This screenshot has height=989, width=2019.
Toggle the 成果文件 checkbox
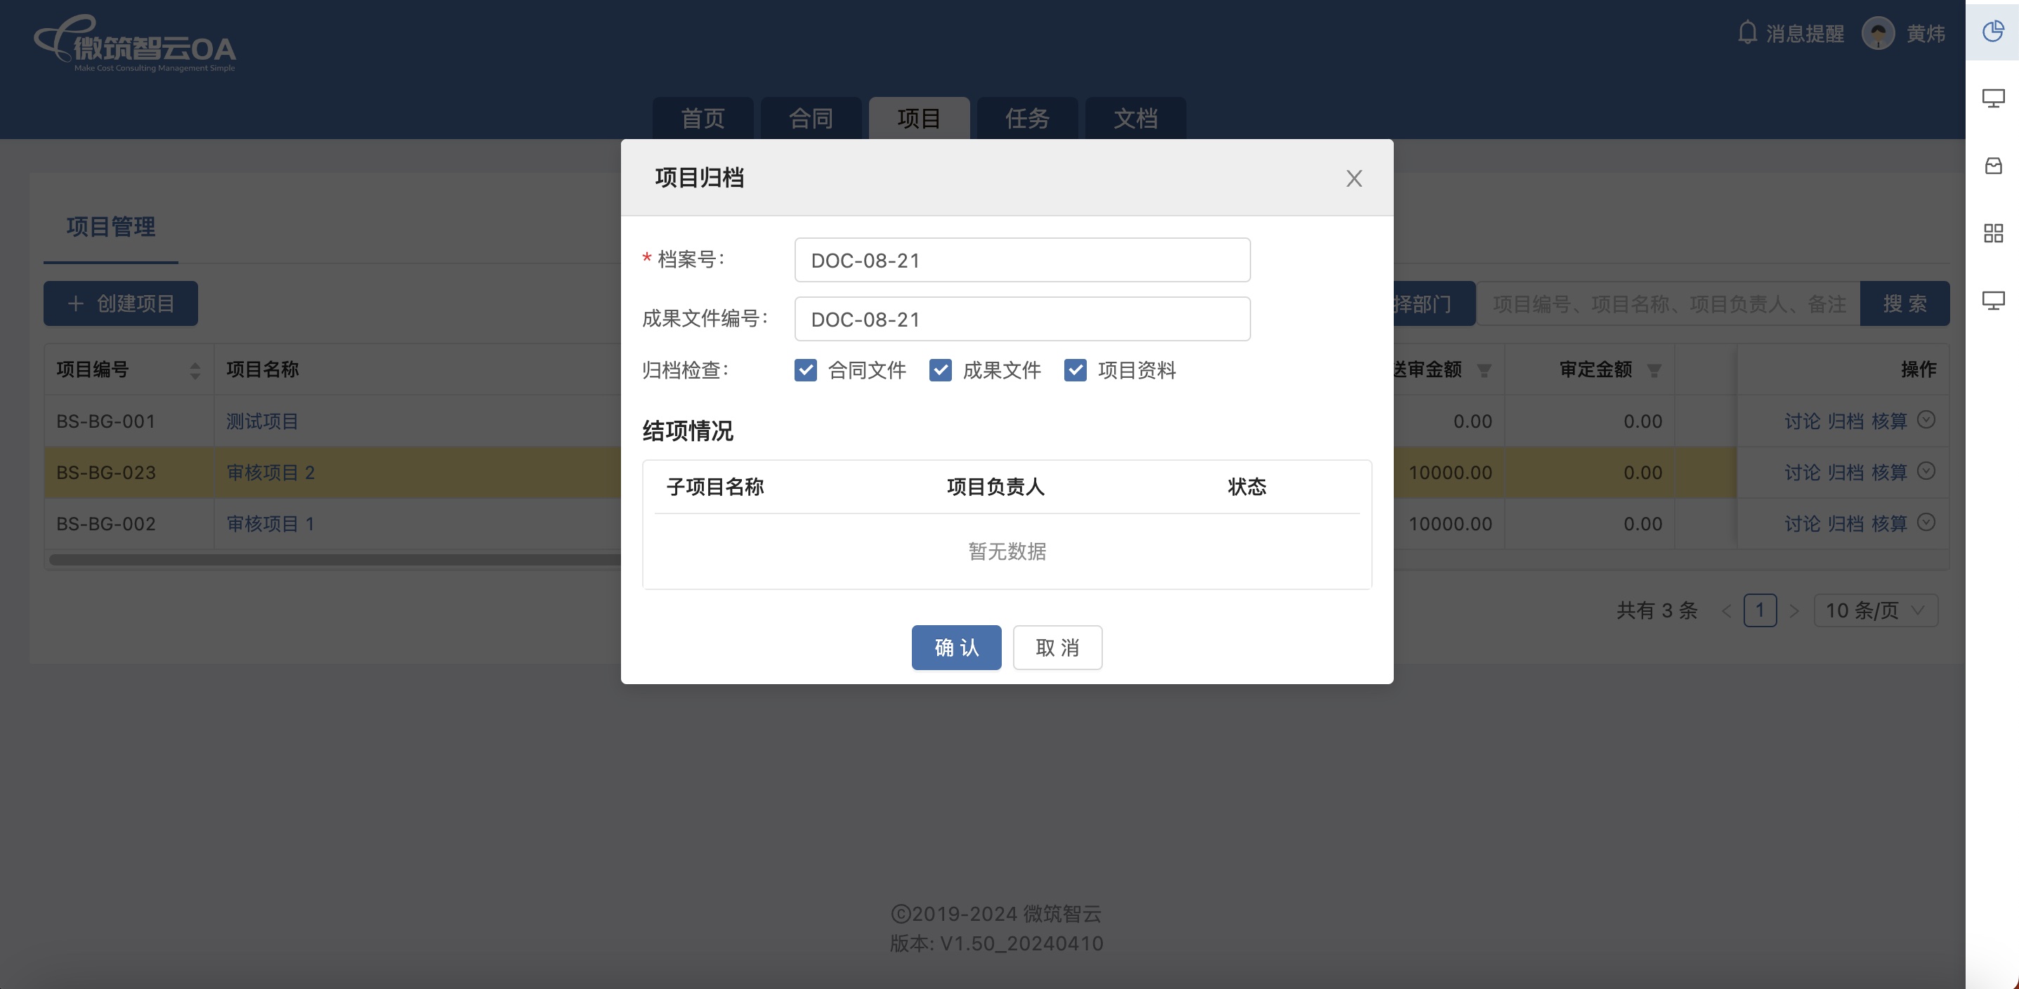(940, 370)
